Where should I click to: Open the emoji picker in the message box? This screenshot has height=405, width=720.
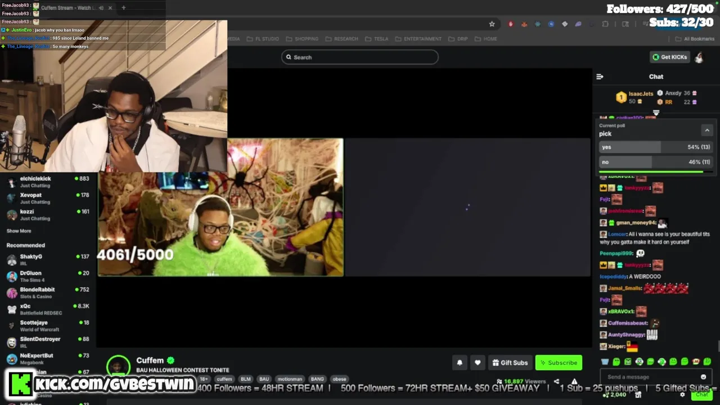tap(703, 377)
